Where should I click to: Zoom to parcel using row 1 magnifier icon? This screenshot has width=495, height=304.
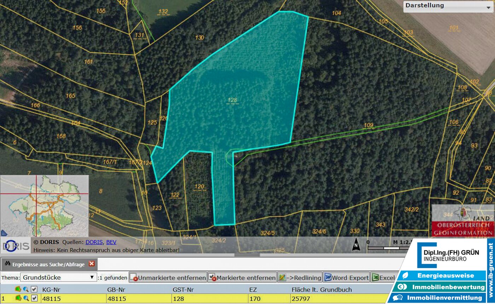point(26,299)
